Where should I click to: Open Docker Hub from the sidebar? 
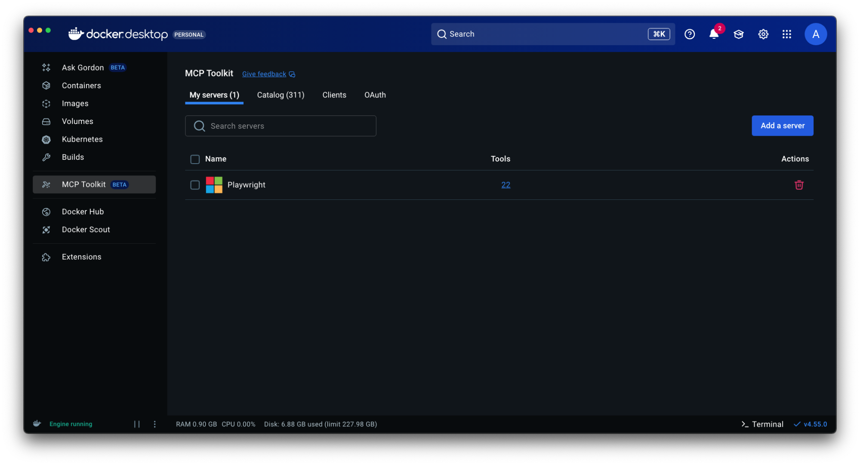83,211
